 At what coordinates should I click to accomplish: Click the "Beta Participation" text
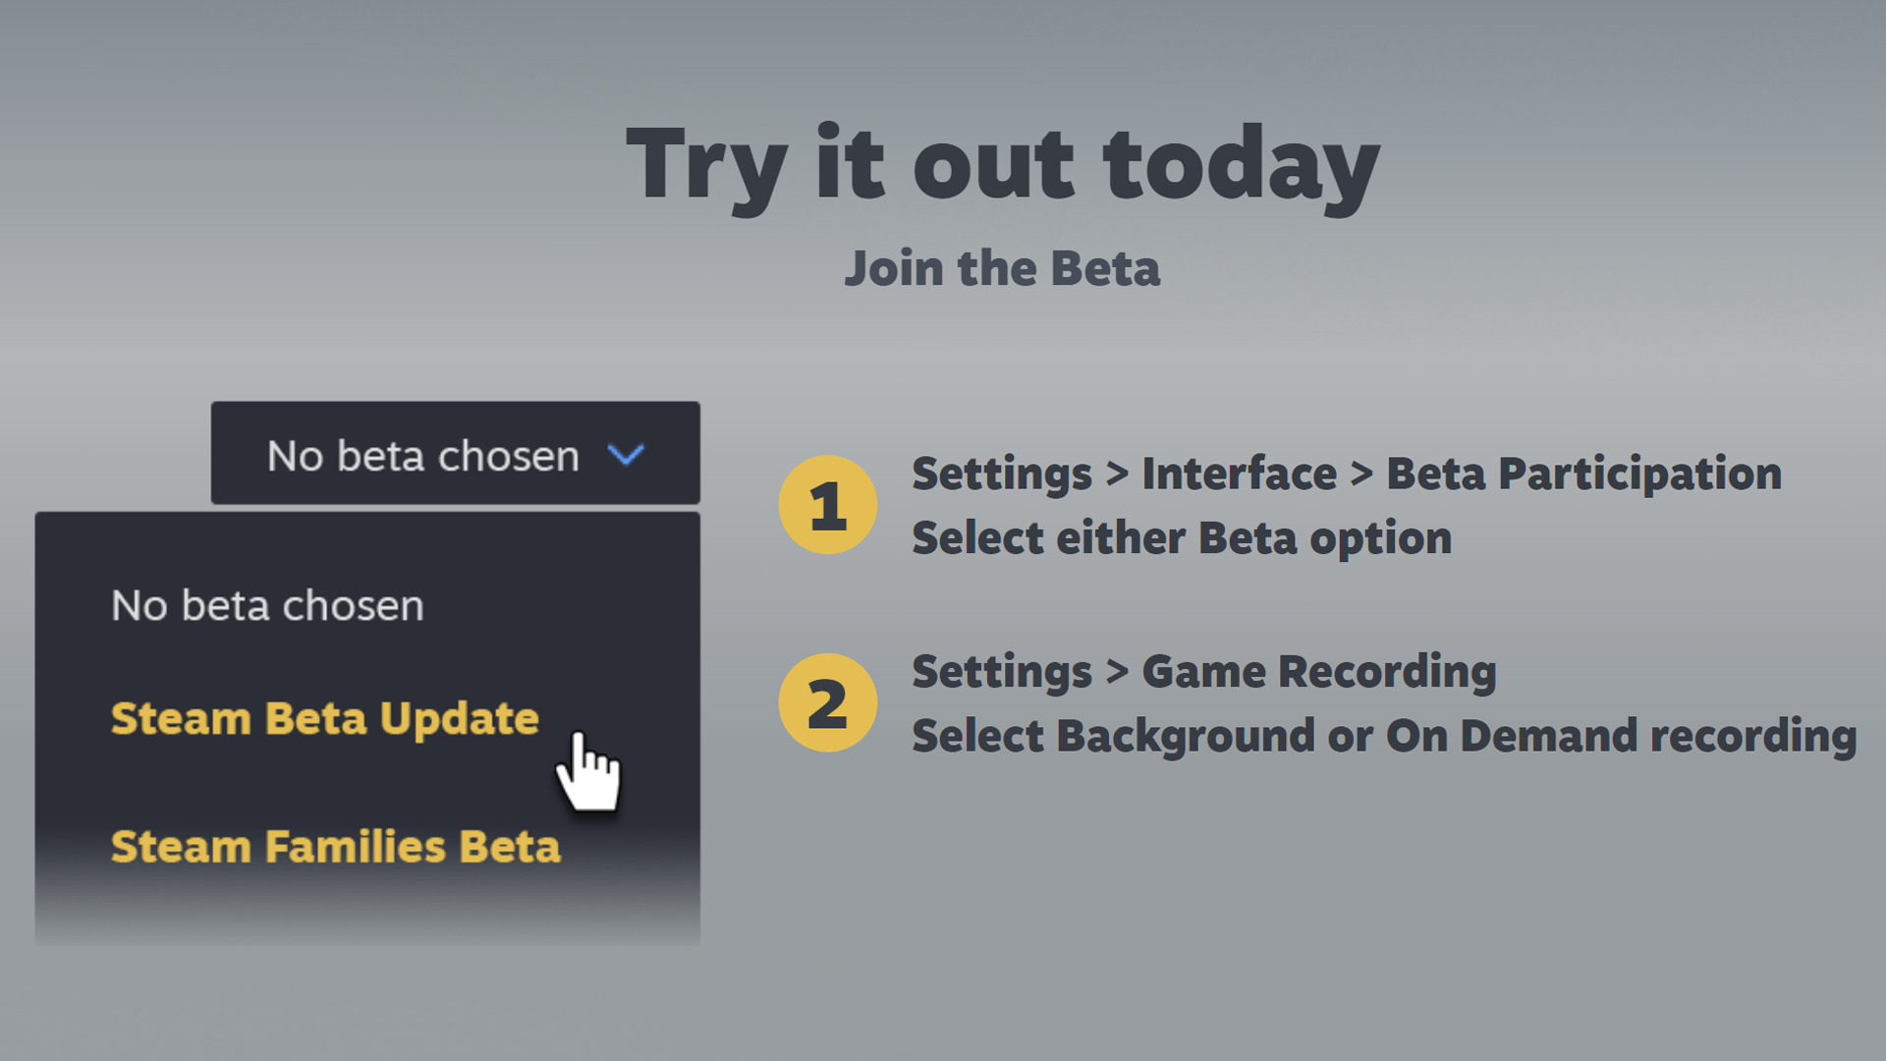1583,475
